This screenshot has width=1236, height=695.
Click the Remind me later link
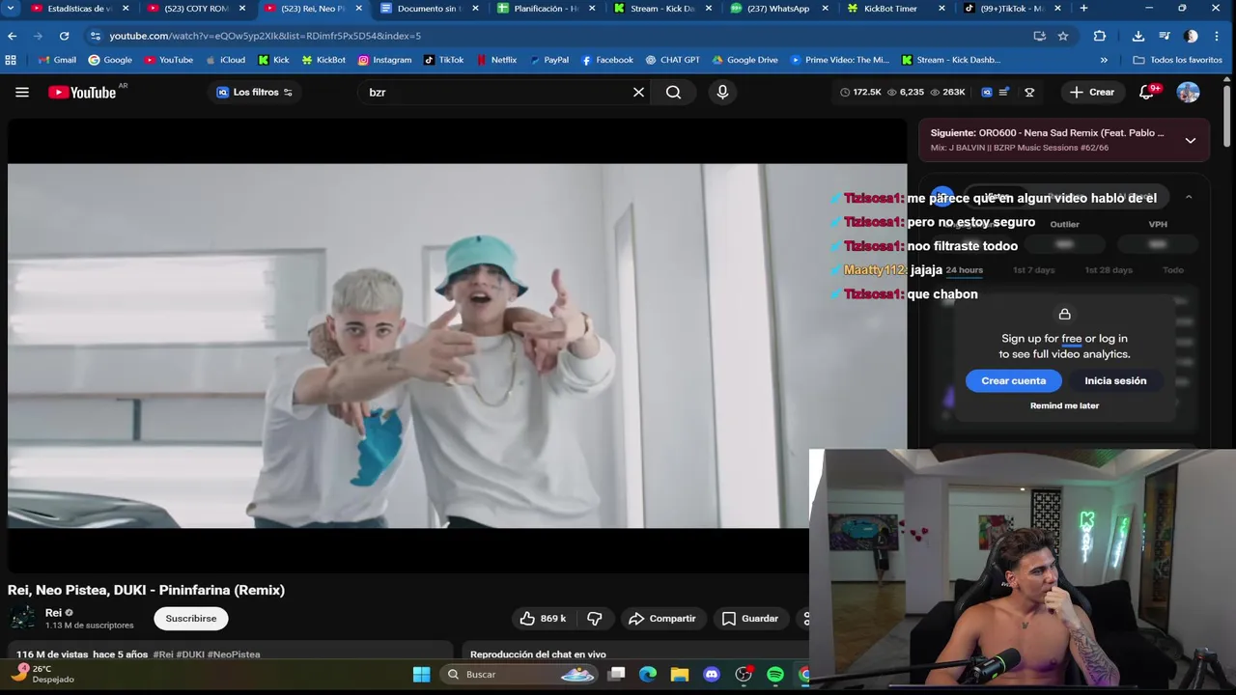(x=1064, y=405)
